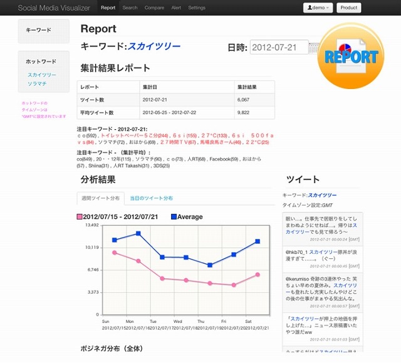Open the demo user dropdown

318,8
